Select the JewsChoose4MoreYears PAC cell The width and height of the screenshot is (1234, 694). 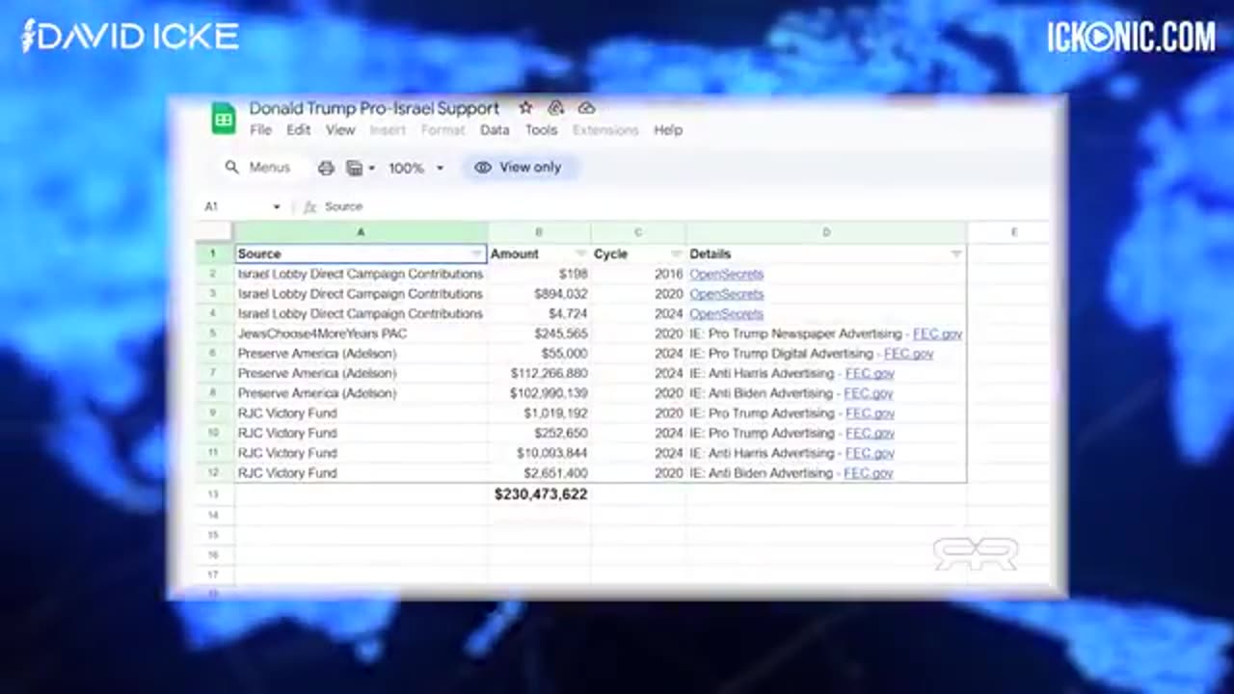pyautogui.click(x=362, y=334)
